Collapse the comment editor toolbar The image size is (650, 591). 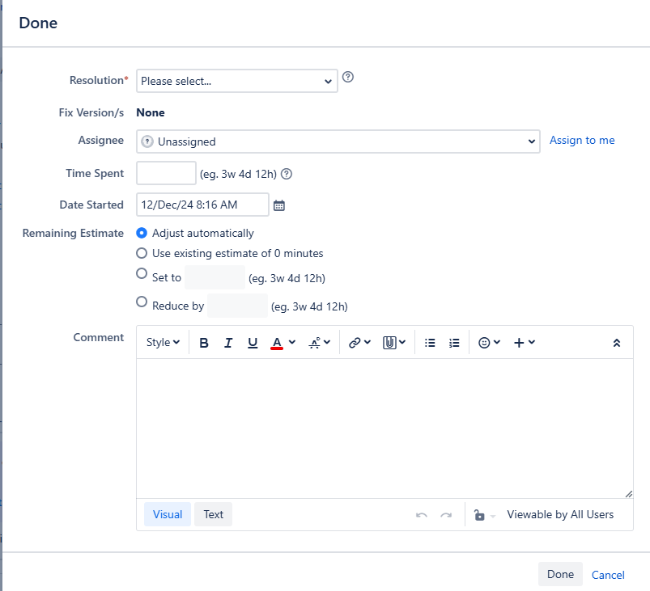pyautogui.click(x=616, y=343)
